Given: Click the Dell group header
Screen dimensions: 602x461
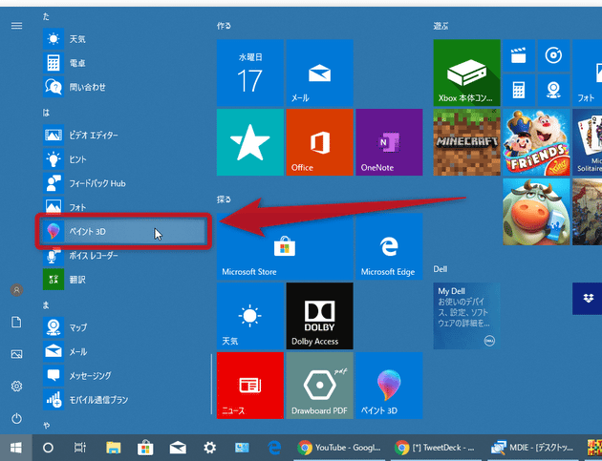Looking at the screenshot, I should pyautogui.click(x=440, y=269).
